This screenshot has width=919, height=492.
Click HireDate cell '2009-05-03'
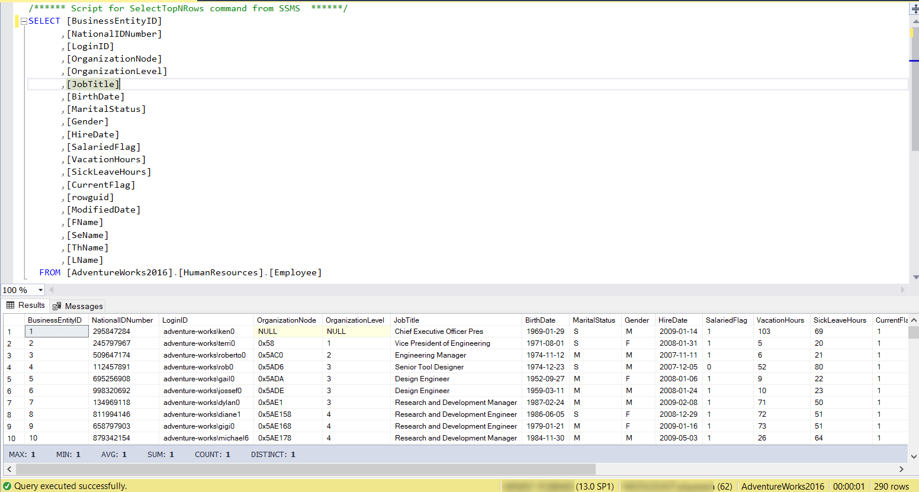point(679,438)
